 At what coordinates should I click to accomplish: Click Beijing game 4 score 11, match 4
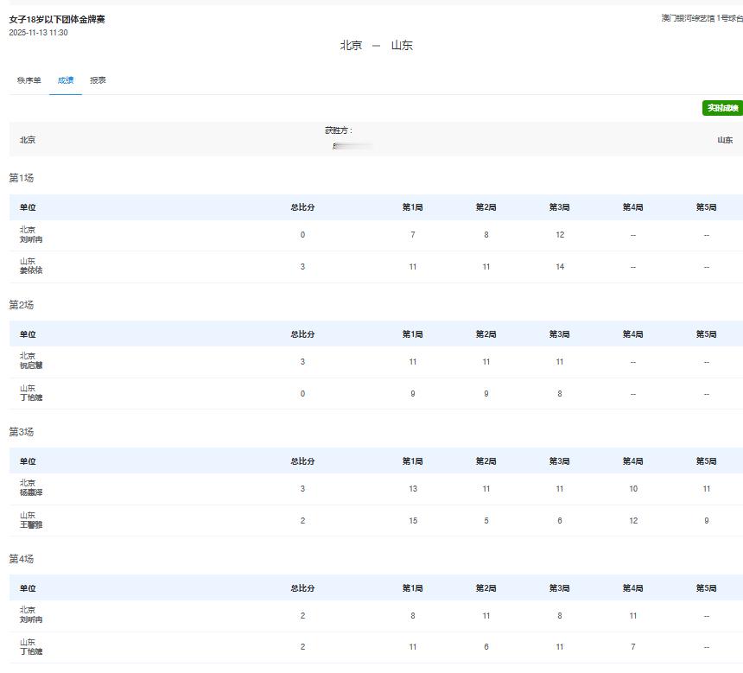click(633, 616)
